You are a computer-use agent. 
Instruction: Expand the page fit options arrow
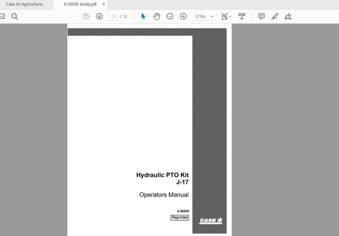pyautogui.click(x=230, y=16)
